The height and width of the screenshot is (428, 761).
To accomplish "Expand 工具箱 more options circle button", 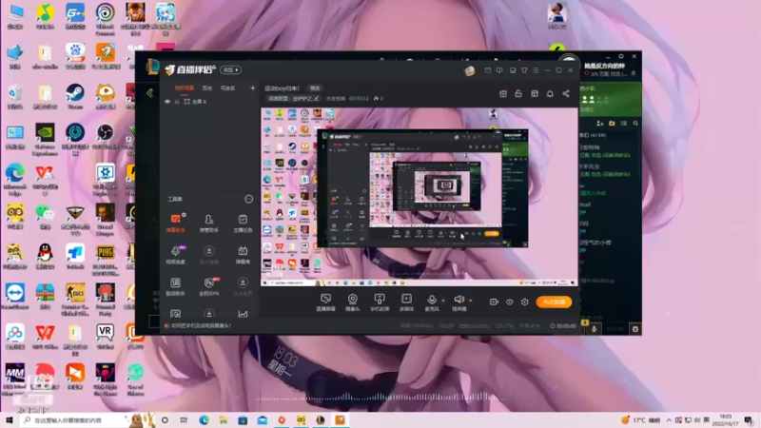I will (x=248, y=199).
